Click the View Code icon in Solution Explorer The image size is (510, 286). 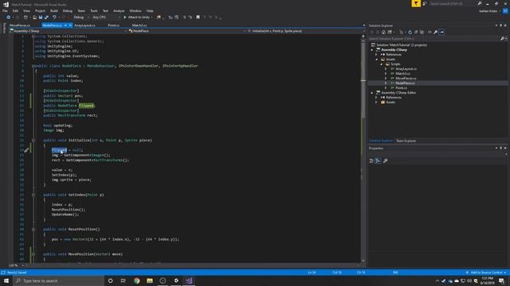[430, 32]
